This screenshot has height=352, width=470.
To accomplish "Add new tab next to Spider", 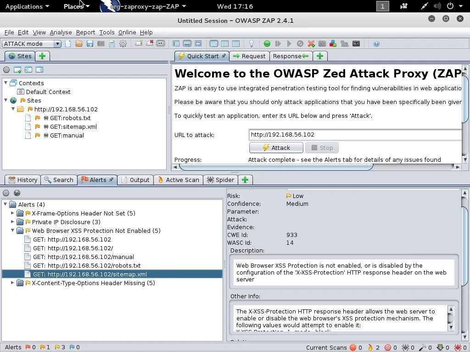I will tap(245, 180).
